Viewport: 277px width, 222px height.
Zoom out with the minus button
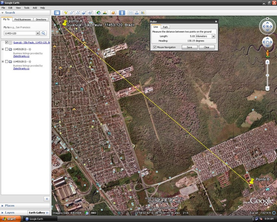pyautogui.click(x=267, y=88)
